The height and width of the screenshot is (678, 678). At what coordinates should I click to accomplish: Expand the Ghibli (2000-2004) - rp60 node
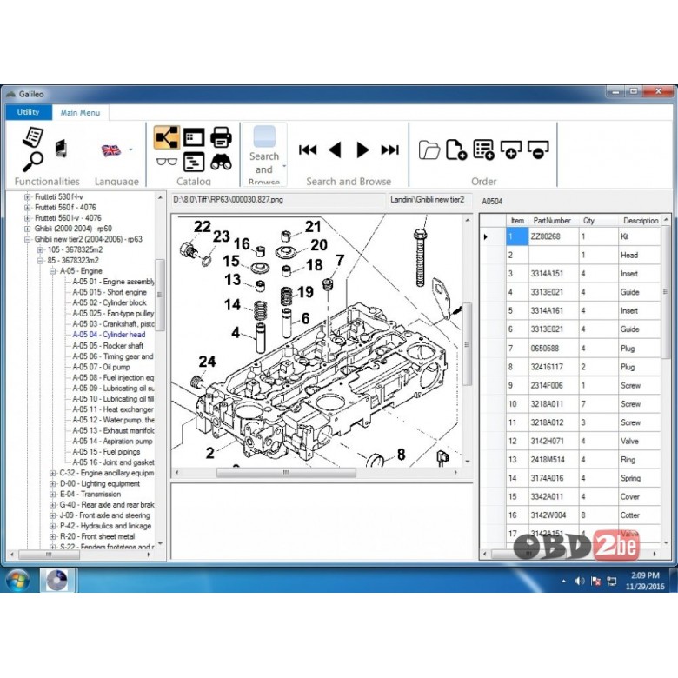27,229
